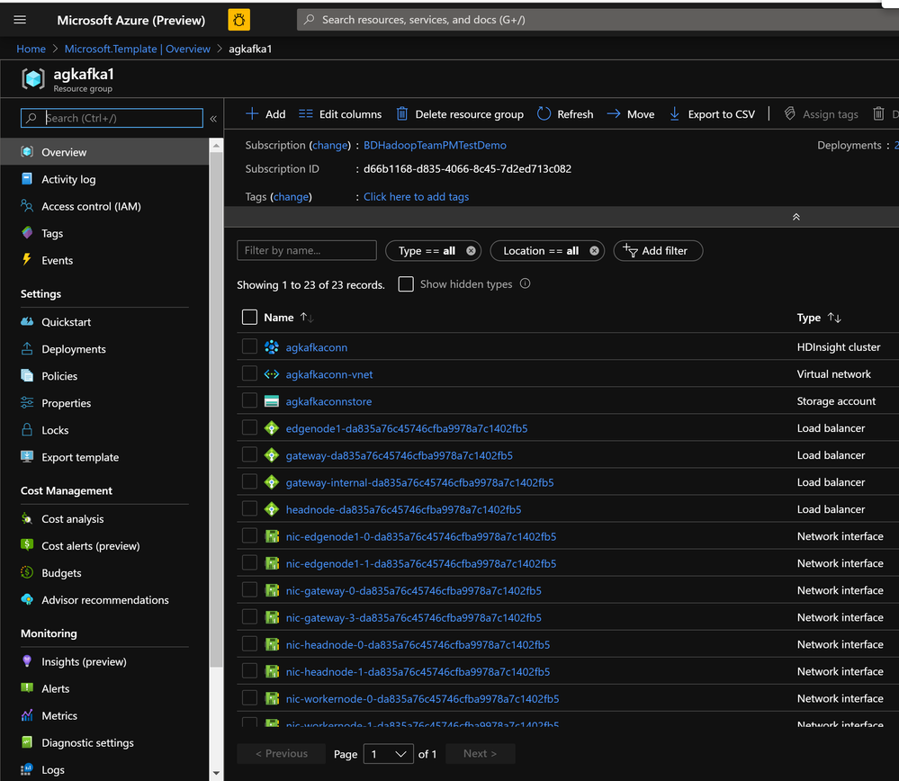Image resolution: width=899 pixels, height=781 pixels.
Task: Open Cost analysis page
Action: tap(72, 519)
